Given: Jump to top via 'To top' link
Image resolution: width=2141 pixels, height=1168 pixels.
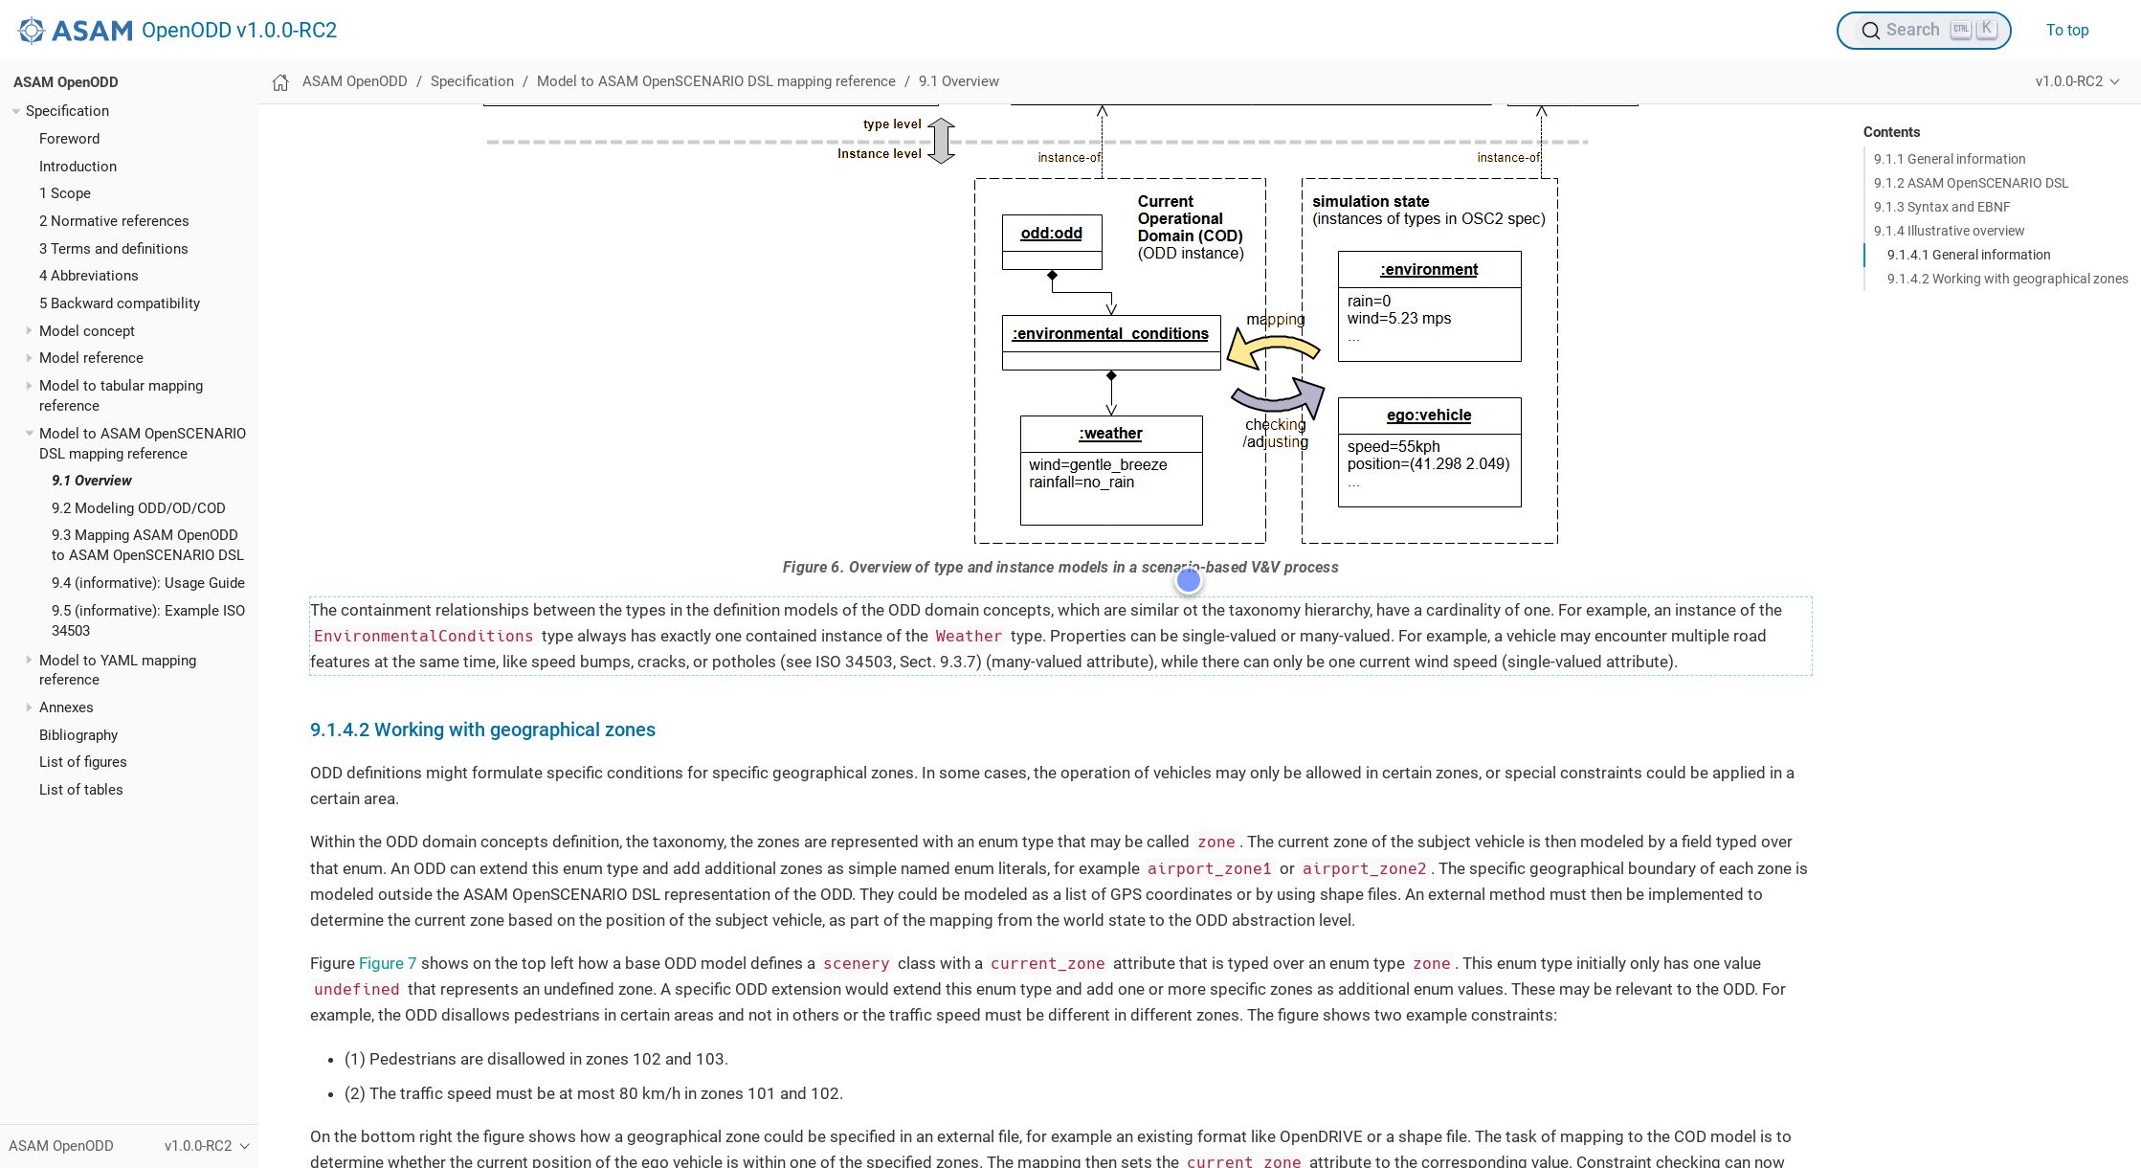Looking at the screenshot, I should 2067,31.
